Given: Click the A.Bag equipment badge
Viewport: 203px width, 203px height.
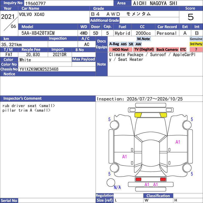Looking at the screenshot, I should (x=114, y=44).
